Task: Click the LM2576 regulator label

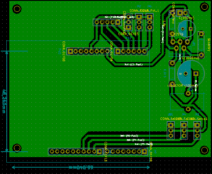Action: pos(177,34)
